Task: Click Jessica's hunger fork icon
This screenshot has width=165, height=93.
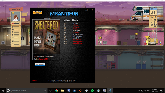Action: [x=13, y=29]
